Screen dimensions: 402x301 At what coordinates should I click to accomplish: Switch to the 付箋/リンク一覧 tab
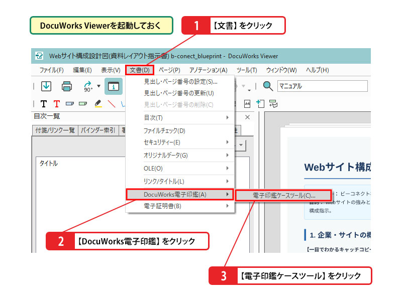click(55, 130)
